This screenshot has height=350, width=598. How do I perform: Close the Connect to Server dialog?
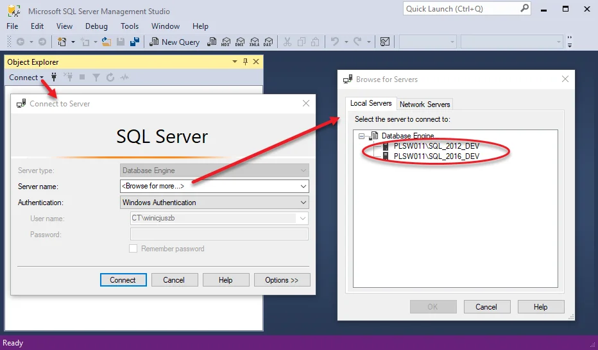(x=306, y=103)
